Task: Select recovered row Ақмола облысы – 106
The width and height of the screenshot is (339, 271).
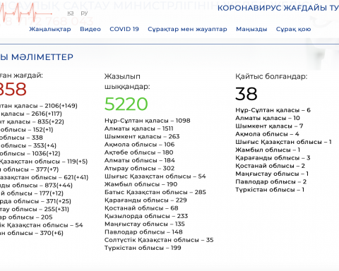Action: tap(140, 145)
